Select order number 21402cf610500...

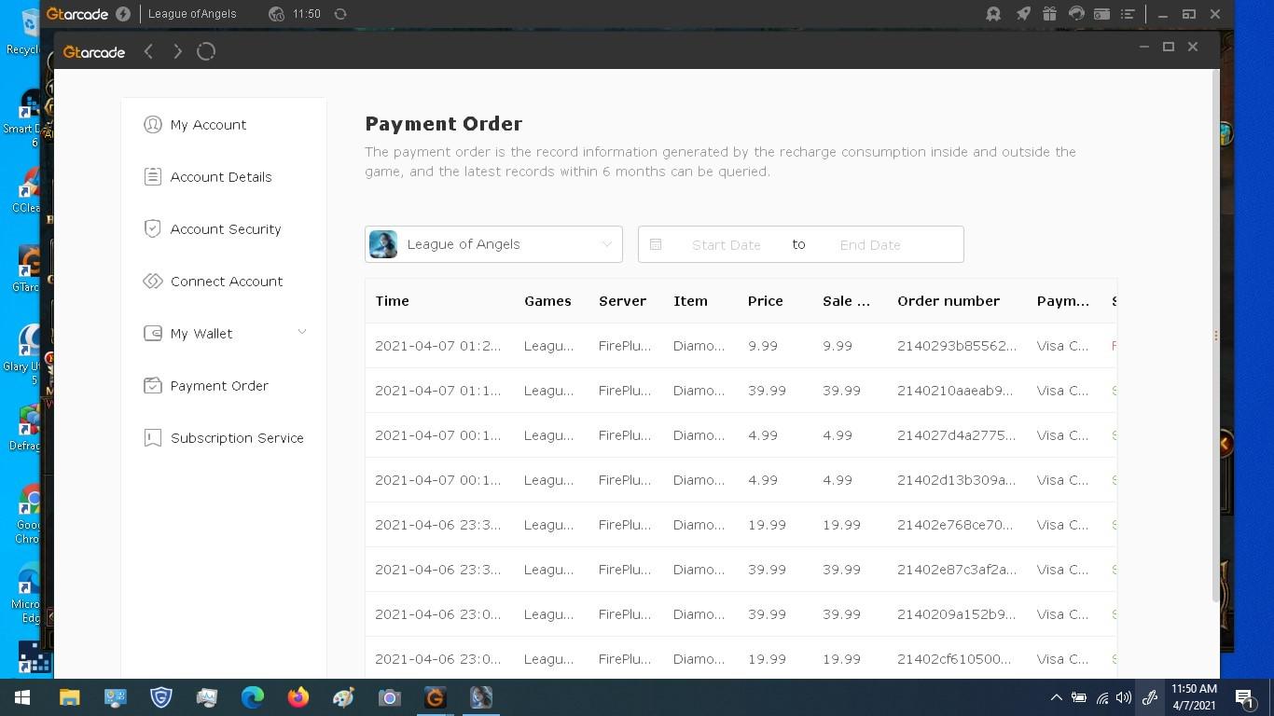954,659
